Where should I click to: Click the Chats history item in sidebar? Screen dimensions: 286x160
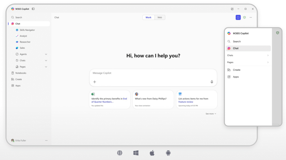(x=22, y=60)
